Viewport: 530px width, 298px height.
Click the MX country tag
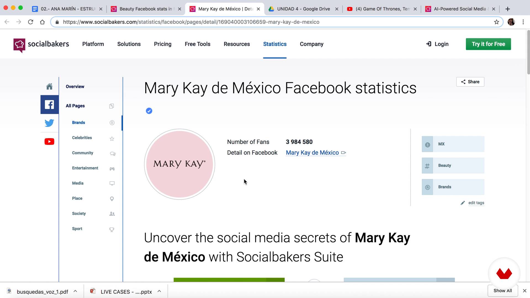(453, 144)
